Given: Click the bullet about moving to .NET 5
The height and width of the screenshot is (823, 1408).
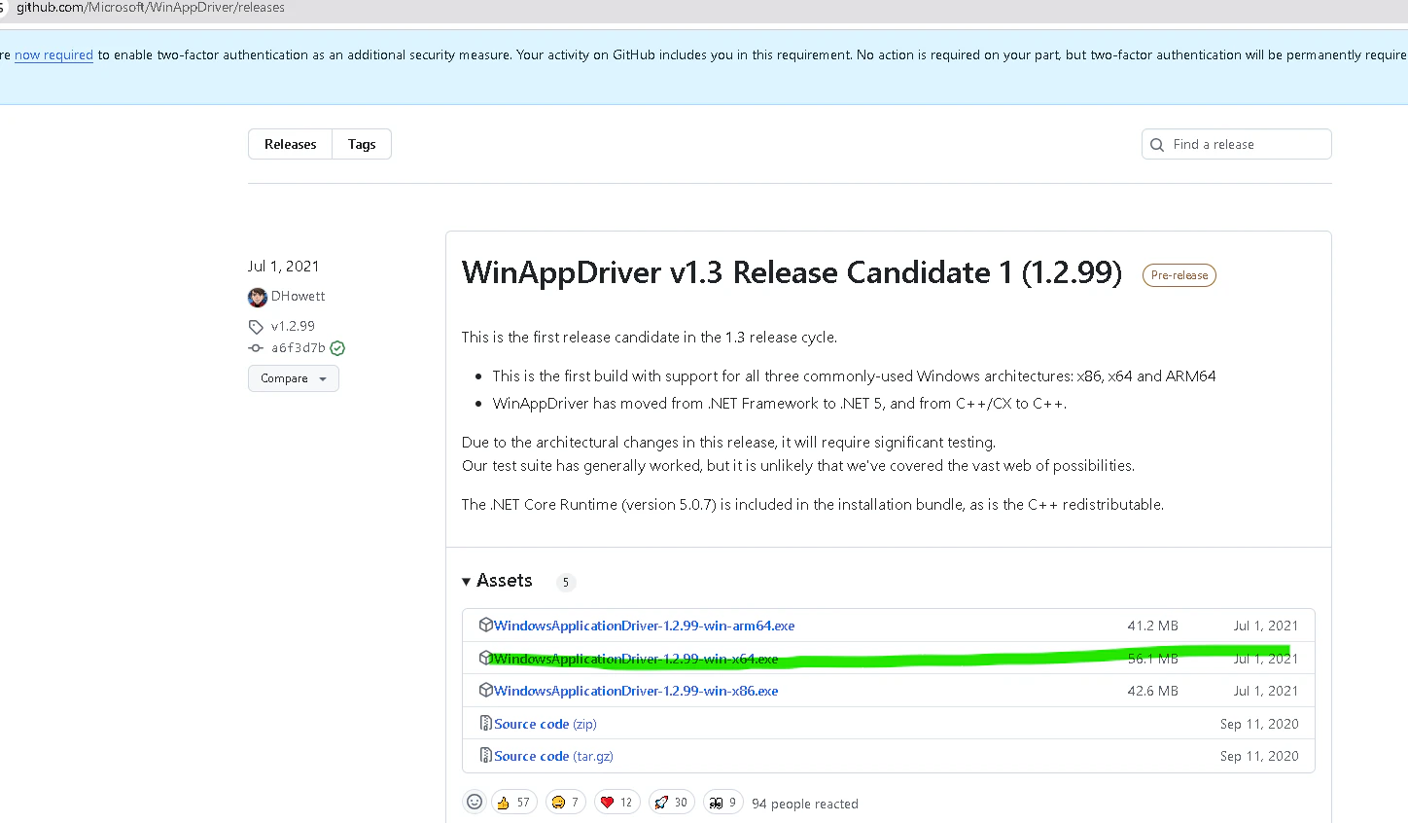Looking at the screenshot, I should (779, 404).
